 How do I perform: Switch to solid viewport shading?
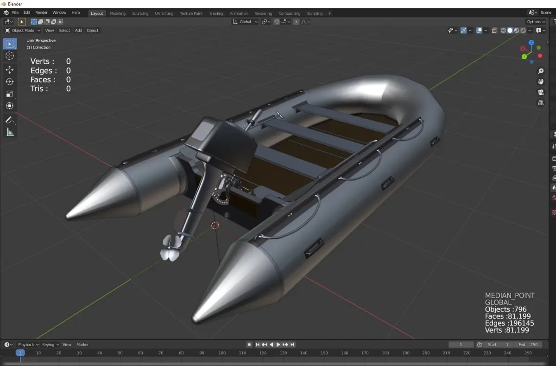pos(510,31)
